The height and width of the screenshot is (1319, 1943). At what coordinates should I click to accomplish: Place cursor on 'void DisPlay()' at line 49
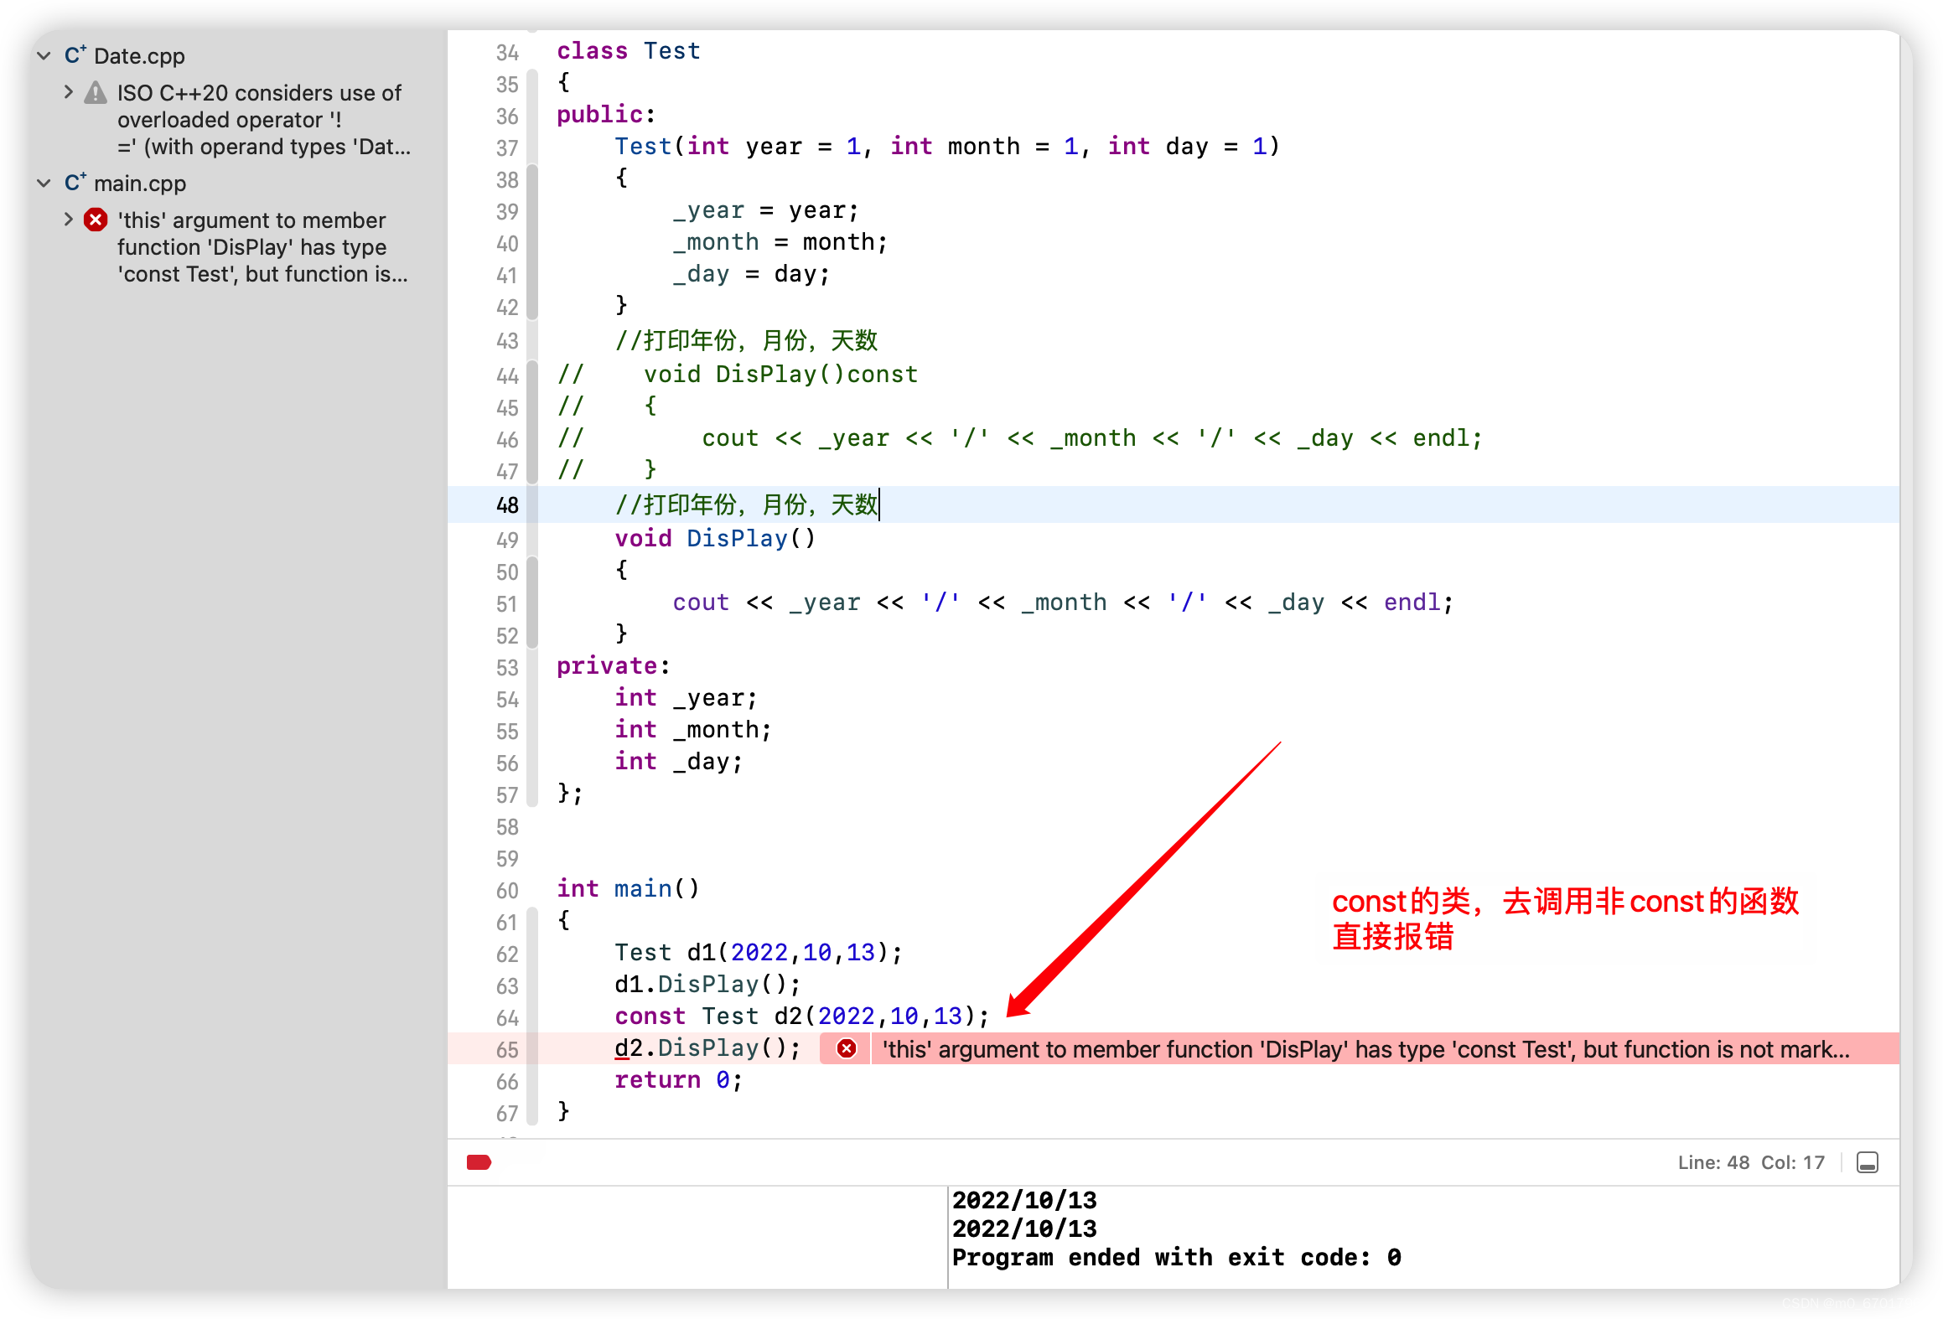point(714,539)
